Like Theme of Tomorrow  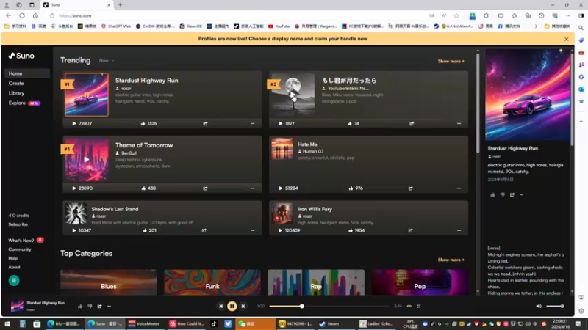pyautogui.click(x=143, y=188)
